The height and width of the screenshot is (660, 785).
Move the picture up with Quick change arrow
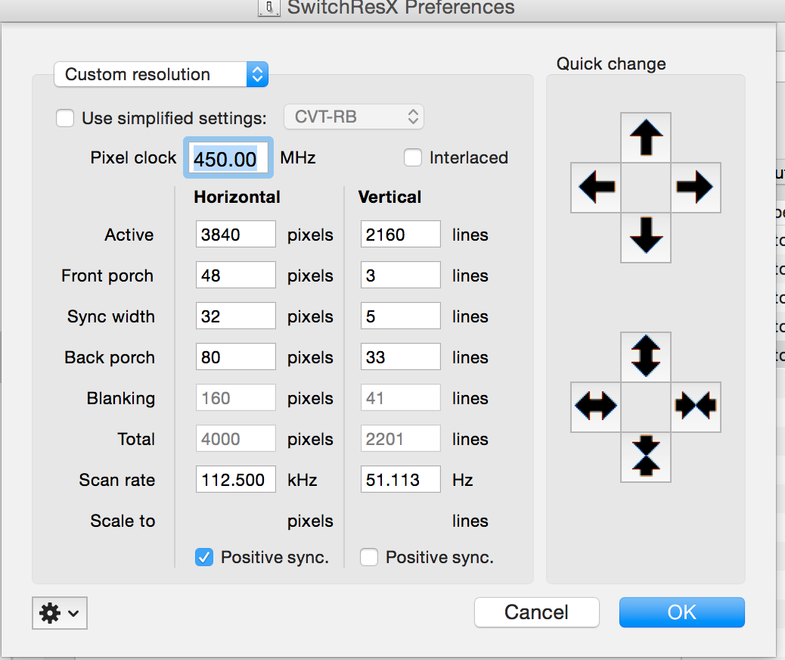click(x=646, y=137)
